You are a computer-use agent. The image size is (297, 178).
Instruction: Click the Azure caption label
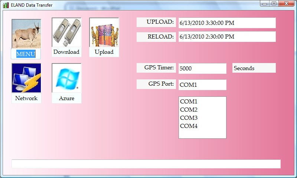click(x=66, y=98)
